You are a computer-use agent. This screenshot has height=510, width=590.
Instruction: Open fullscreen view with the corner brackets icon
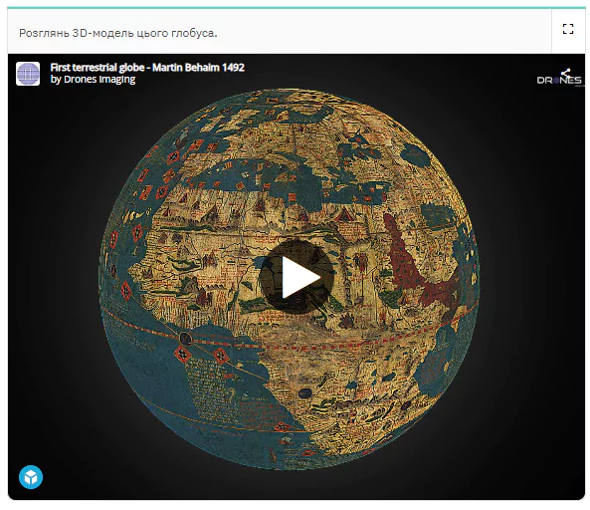pyautogui.click(x=568, y=29)
